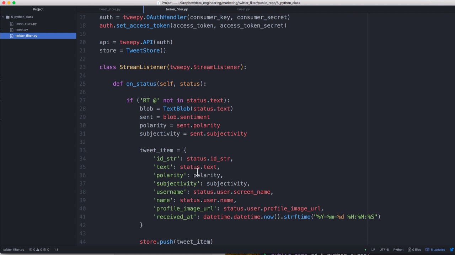The height and width of the screenshot is (255, 455).
Task: Click 'received_at' key in line 41
Action: click(x=175, y=217)
